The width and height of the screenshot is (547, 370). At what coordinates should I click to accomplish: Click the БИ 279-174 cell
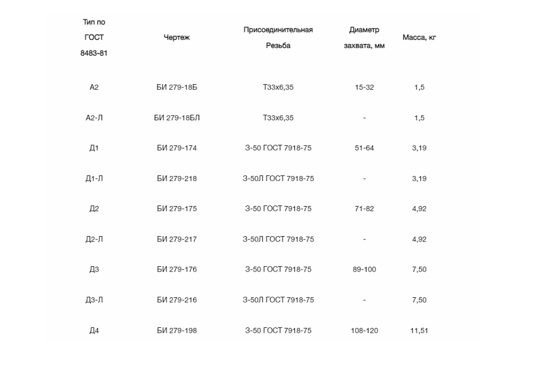[176, 148]
